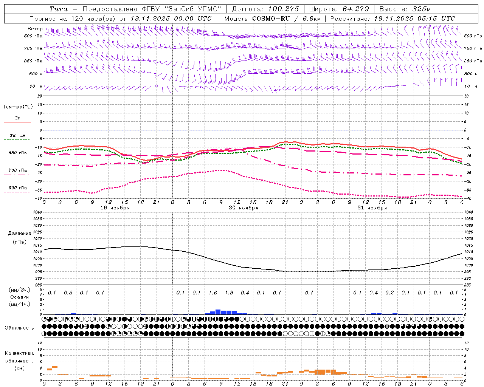Click the "700 гПа" temperature legend entry
Image resolution: width=484 pixels, height=387 pixels.
click(17, 170)
